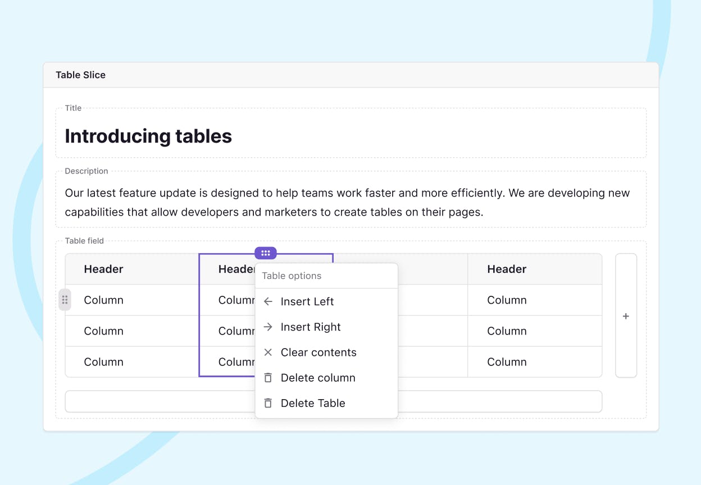Image resolution: width=701 pixels, height=485 pixels.
Task: Click into the Description text field
Action: pos(347,203)
